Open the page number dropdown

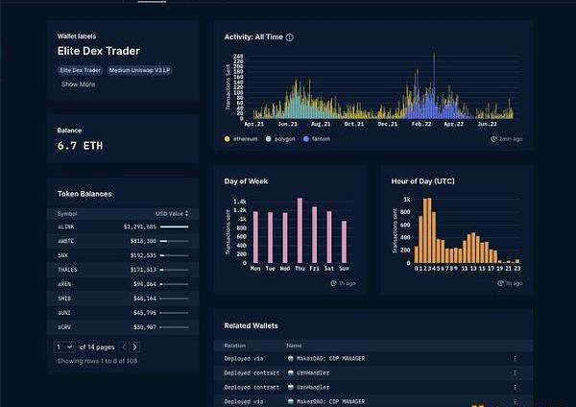(x=64, y=347)
